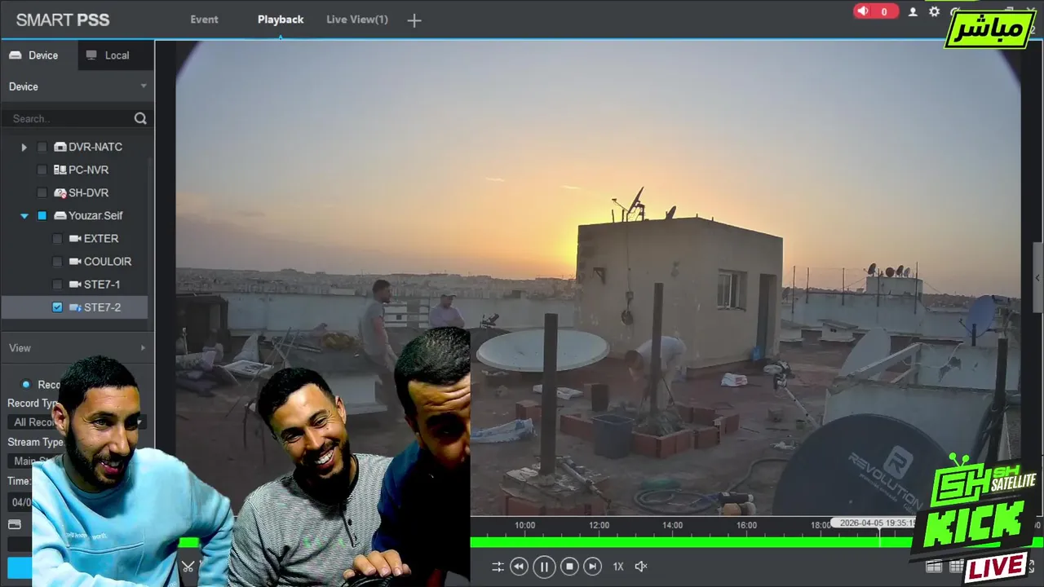Click the STE7-1 camera icon

pyautogui.click(x=75, y=285)
